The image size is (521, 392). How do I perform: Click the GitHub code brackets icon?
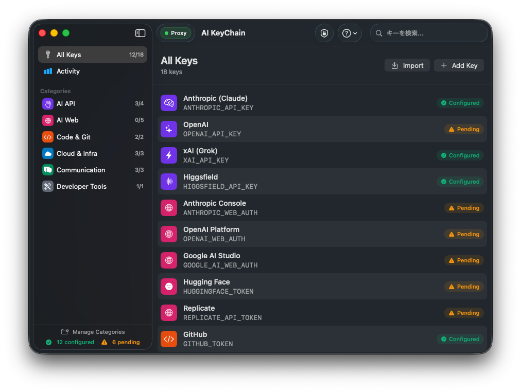[x=169, y=339]
